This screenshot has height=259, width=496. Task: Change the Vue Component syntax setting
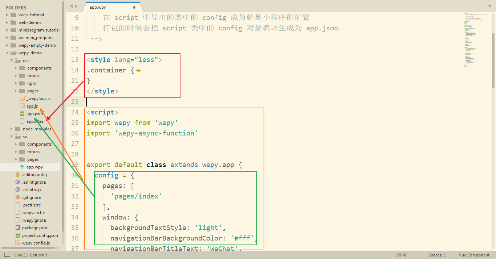pyautogui.click(x=474, y=255)
